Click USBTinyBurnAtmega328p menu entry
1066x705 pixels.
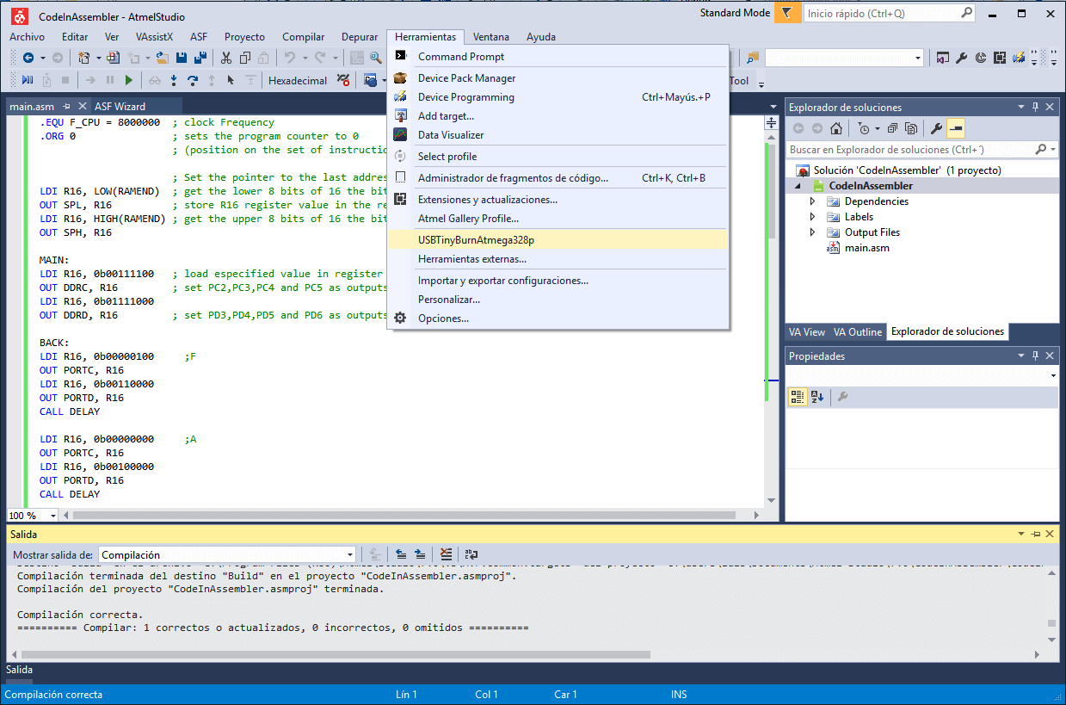[558, 240]
